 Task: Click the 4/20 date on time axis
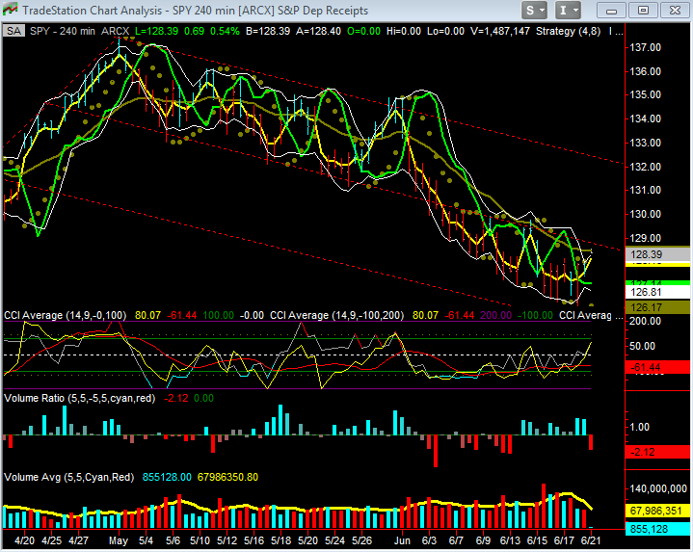pos(24,540)
